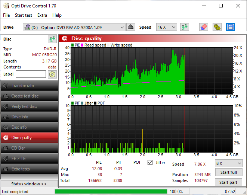Click the Speed value 7.06 X
Viewport: 247px width, 195px height.
point(200,164)
